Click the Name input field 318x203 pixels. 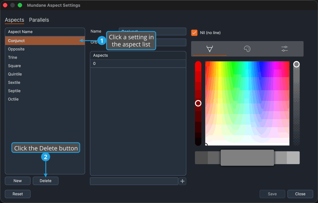[x=153, y=31]
